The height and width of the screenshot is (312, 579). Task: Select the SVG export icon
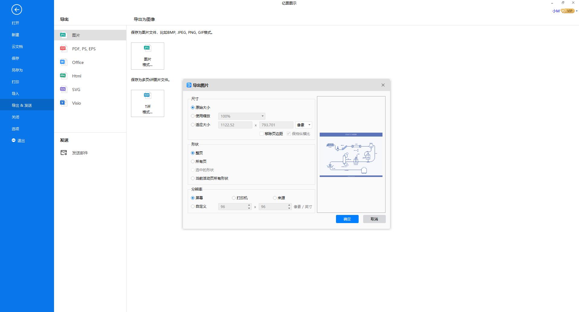[63, 89]
